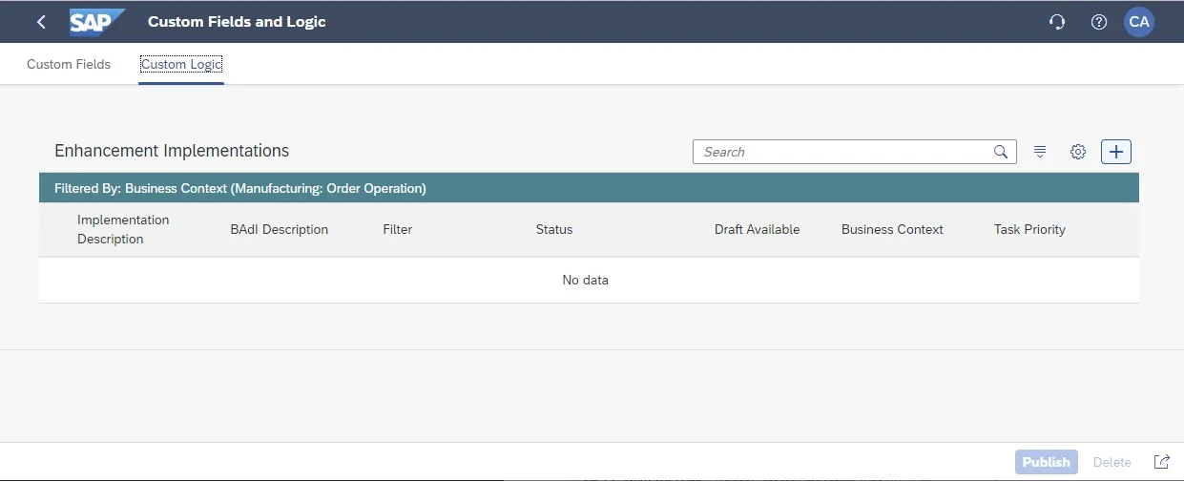Open the sort and filter settings icon

pyautogui.click(x=1040, y=152)
